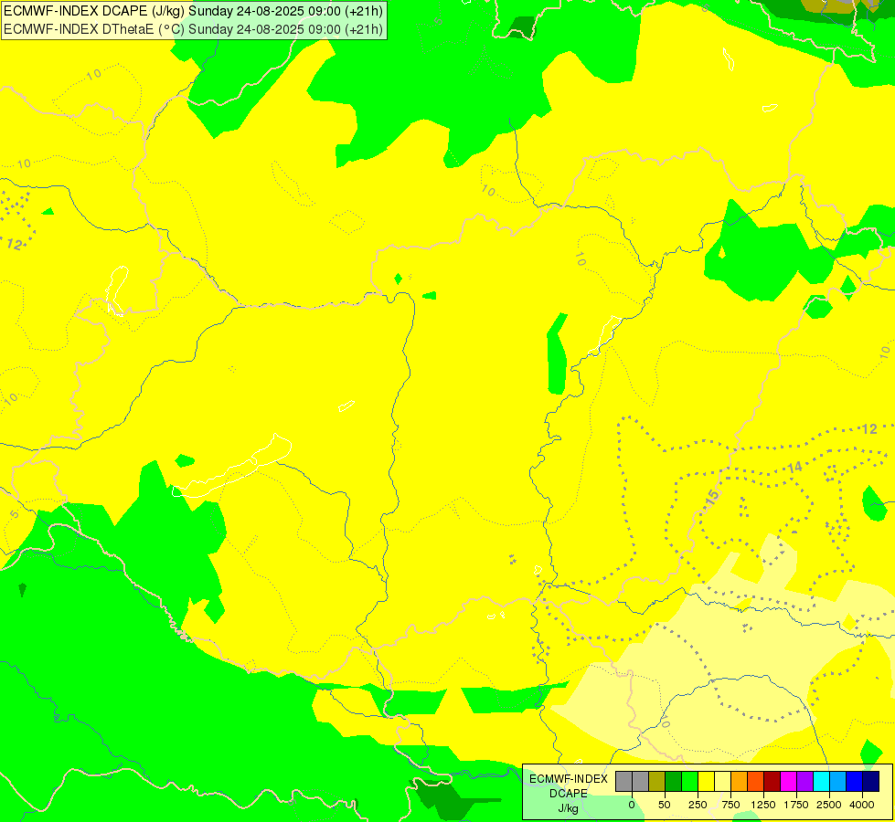
Task: Click the DCAPE title line in the header
Action: point(194,11)
